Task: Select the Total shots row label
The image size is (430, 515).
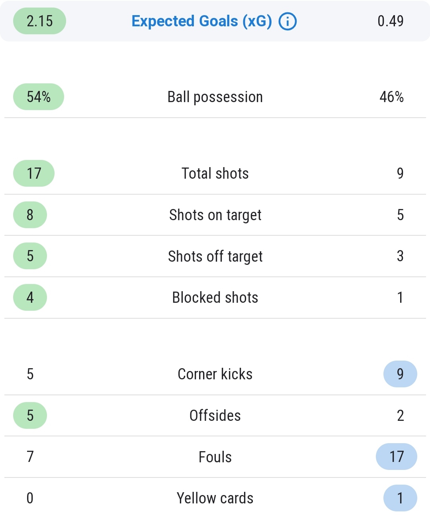Action: coord(215,174)
